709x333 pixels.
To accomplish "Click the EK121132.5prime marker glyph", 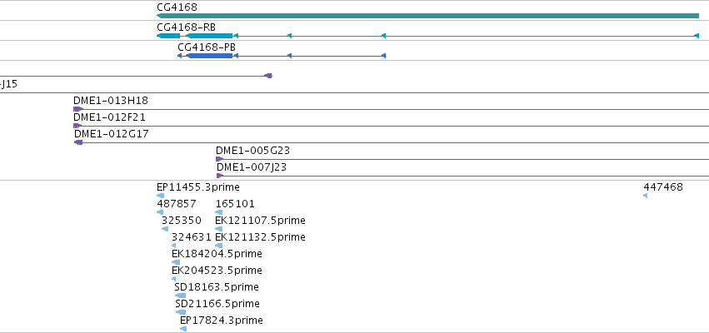I will (x=218, y=246).
